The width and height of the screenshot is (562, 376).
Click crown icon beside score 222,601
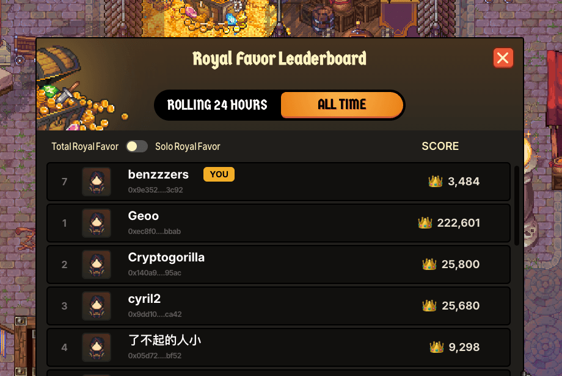[425, 222]
